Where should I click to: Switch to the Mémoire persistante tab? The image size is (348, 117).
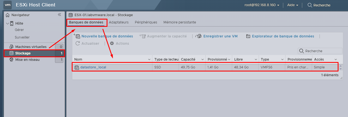180,22
